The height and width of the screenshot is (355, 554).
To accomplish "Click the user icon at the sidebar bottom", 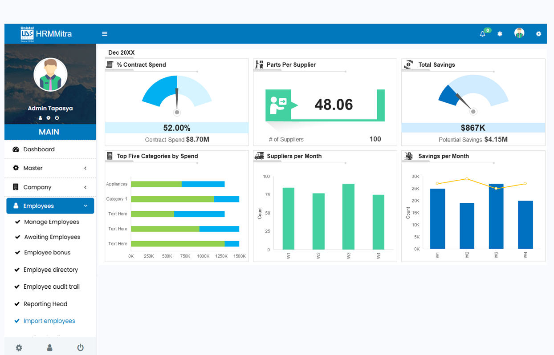I will (x=49, y=347).
